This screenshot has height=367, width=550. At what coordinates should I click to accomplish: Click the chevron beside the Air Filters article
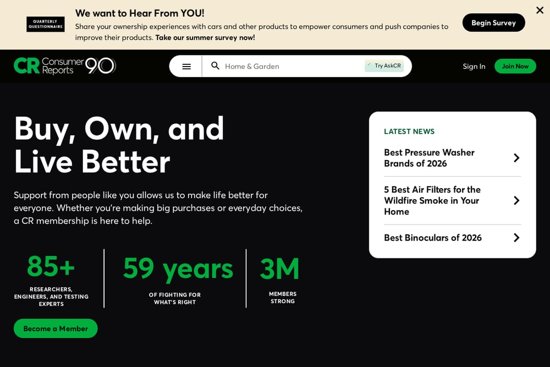point(516,200)
